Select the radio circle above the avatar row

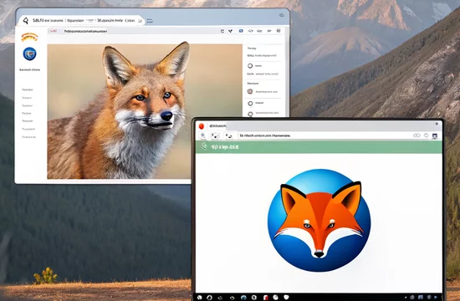(x=250, y=66)
